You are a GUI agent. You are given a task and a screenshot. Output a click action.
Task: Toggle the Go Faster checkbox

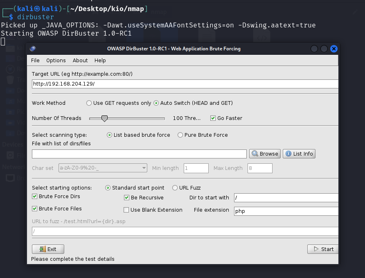pos(213,118)
